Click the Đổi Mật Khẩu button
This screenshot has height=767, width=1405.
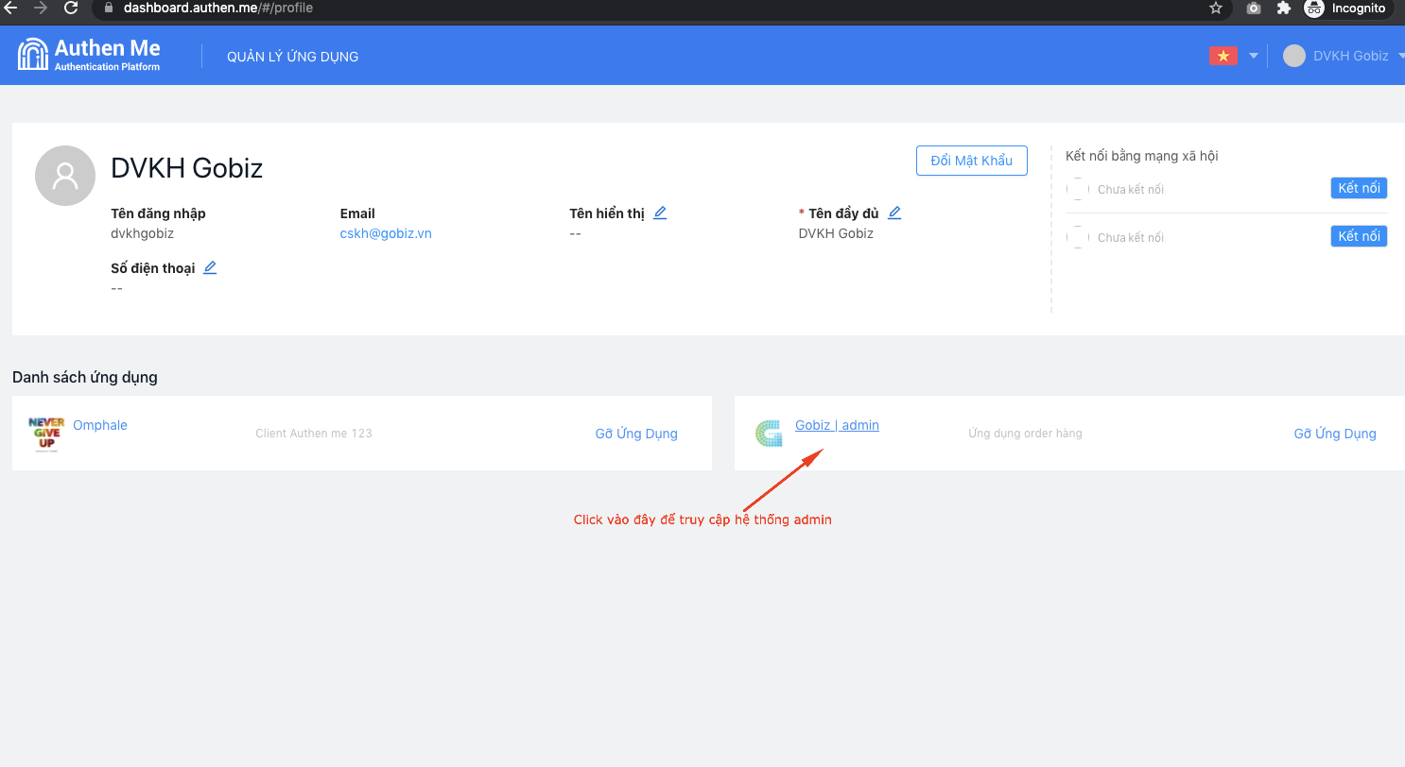tap(971, 161)
